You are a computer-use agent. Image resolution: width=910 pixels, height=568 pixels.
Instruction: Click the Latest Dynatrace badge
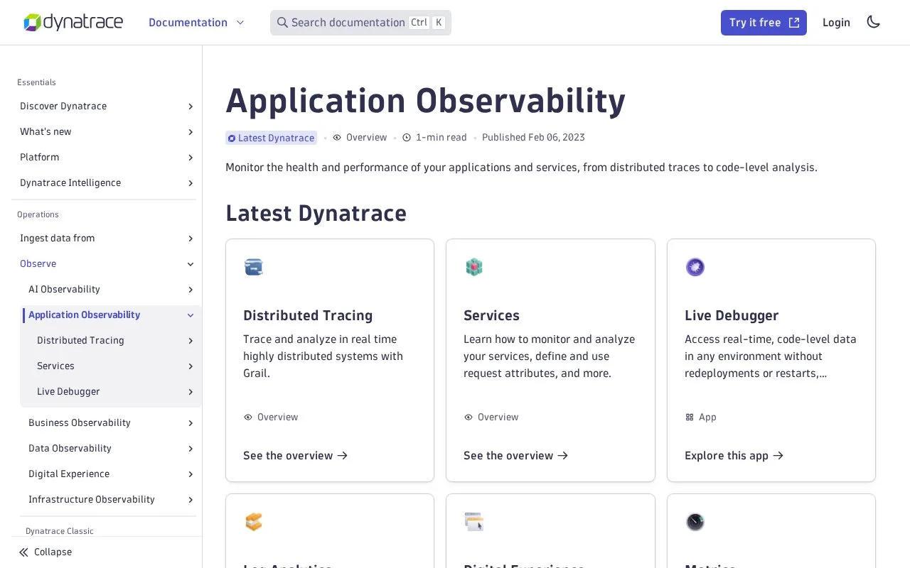click(271, 138)
